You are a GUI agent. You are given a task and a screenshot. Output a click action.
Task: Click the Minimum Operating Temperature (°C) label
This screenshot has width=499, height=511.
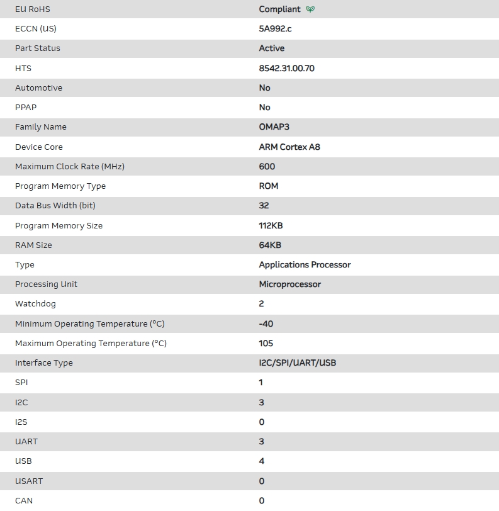pos(90,324)
